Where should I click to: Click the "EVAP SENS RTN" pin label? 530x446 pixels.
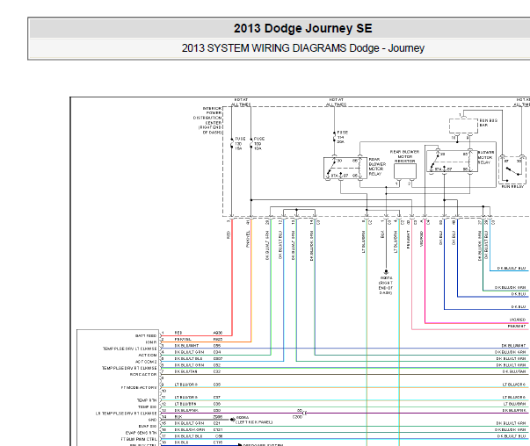(141, 433)
